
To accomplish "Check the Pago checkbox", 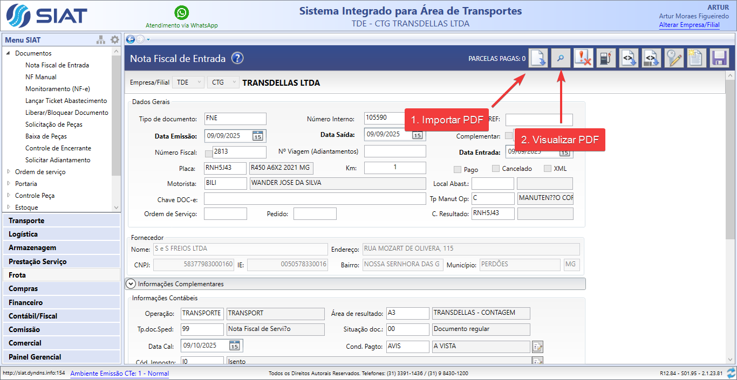I will point(458,169).
